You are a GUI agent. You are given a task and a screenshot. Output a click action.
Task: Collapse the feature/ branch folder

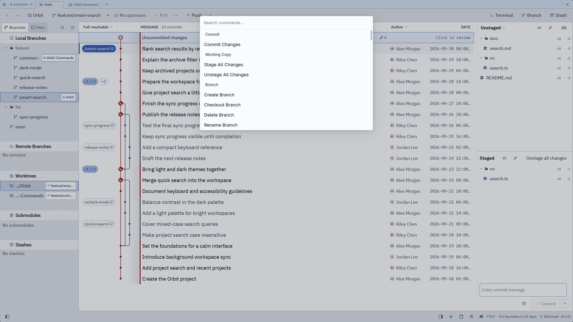click(6, 48)
